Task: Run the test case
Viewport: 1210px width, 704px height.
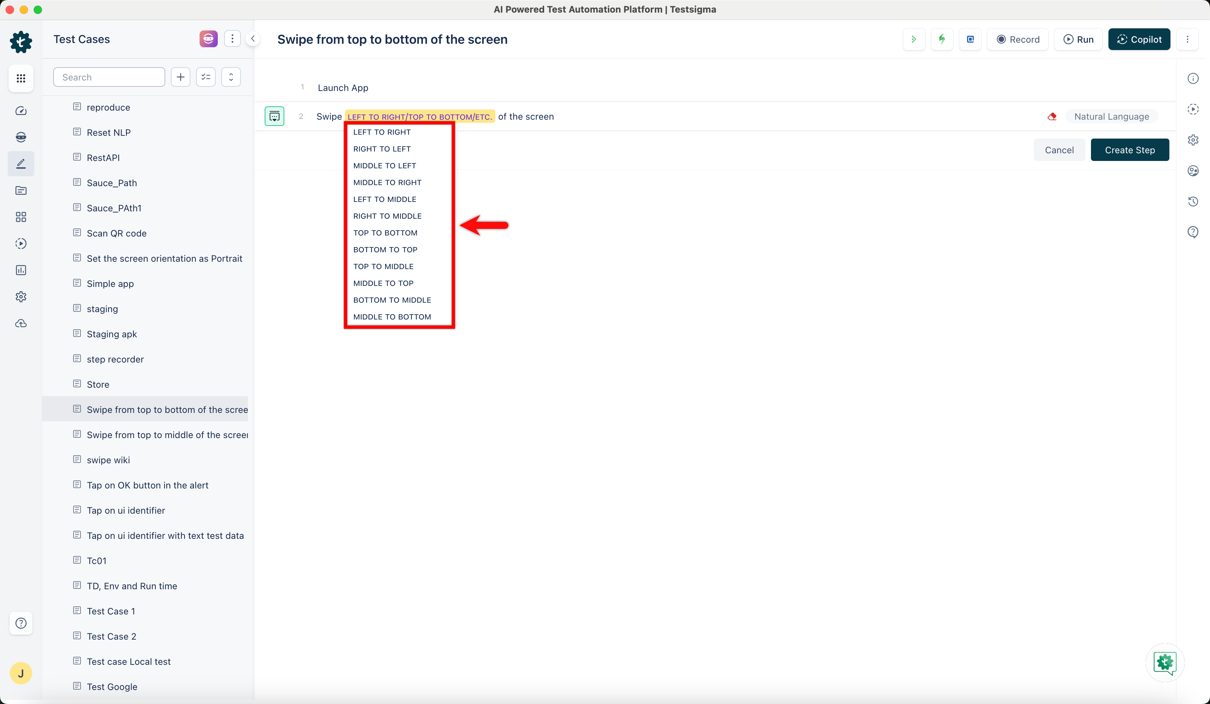Action: pos(1078,39)
